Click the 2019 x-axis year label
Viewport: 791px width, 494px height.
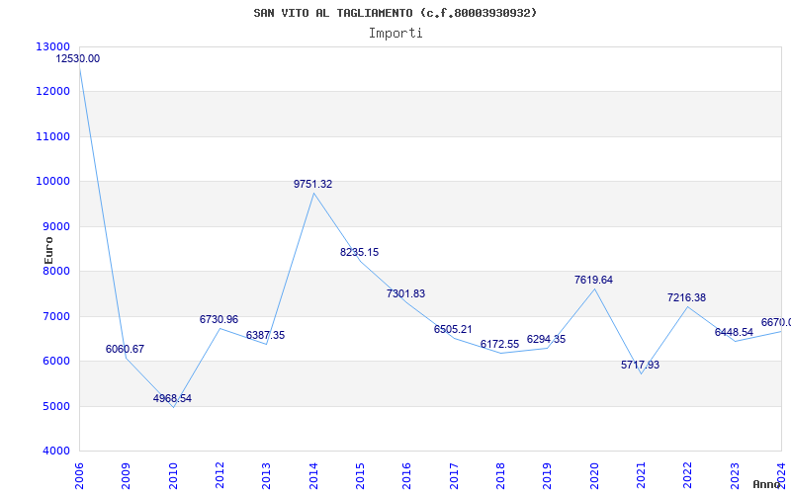548,476
